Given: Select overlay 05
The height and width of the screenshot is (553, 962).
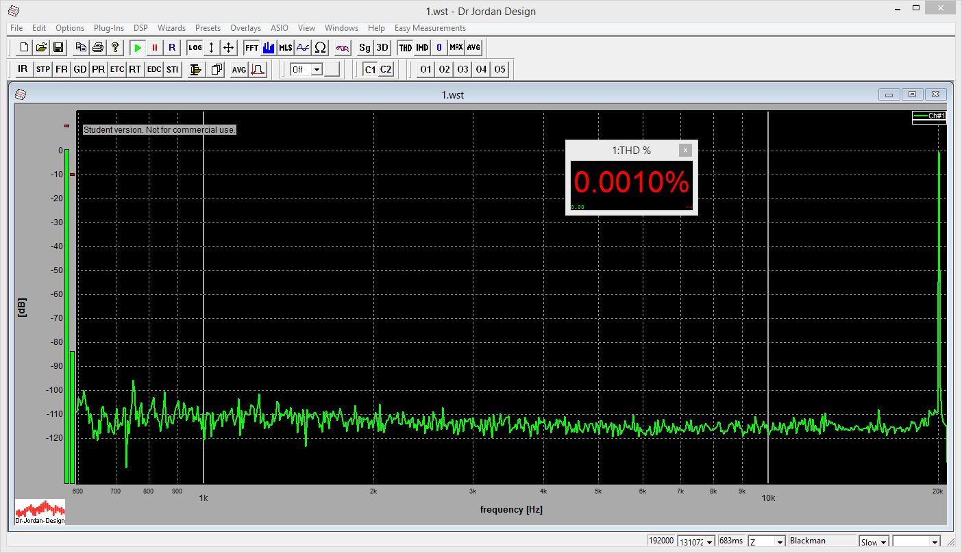Looking at the screenshot, I should (x=500, y=69).
